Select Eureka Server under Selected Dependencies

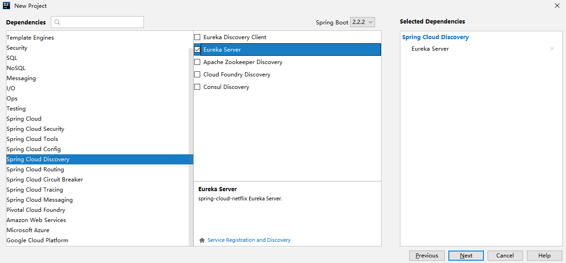click(430, 49)
